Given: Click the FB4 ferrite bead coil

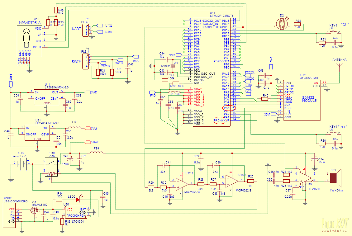Looking at the screenshot, I should pos(97,152).
